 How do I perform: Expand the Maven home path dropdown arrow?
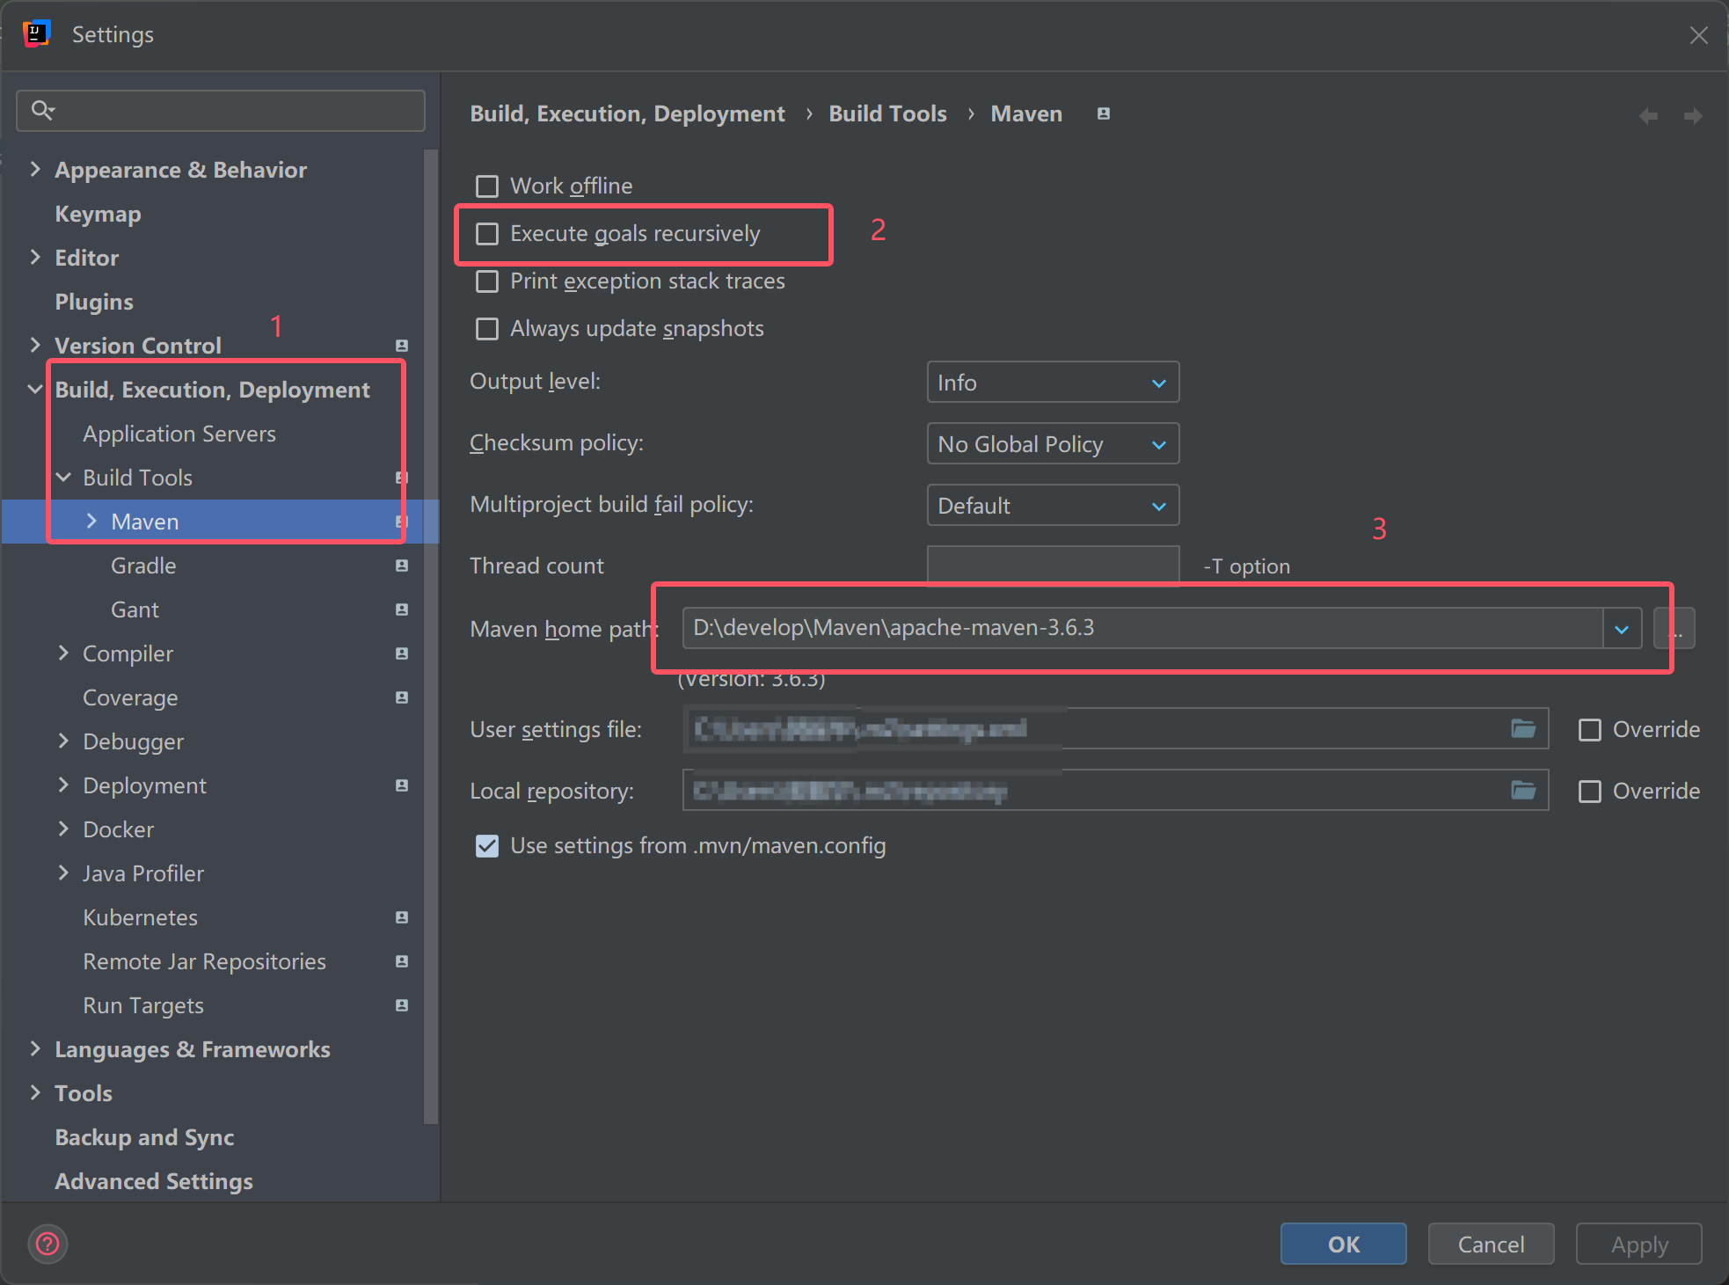pyautogui.click(x=1622, y=628)
